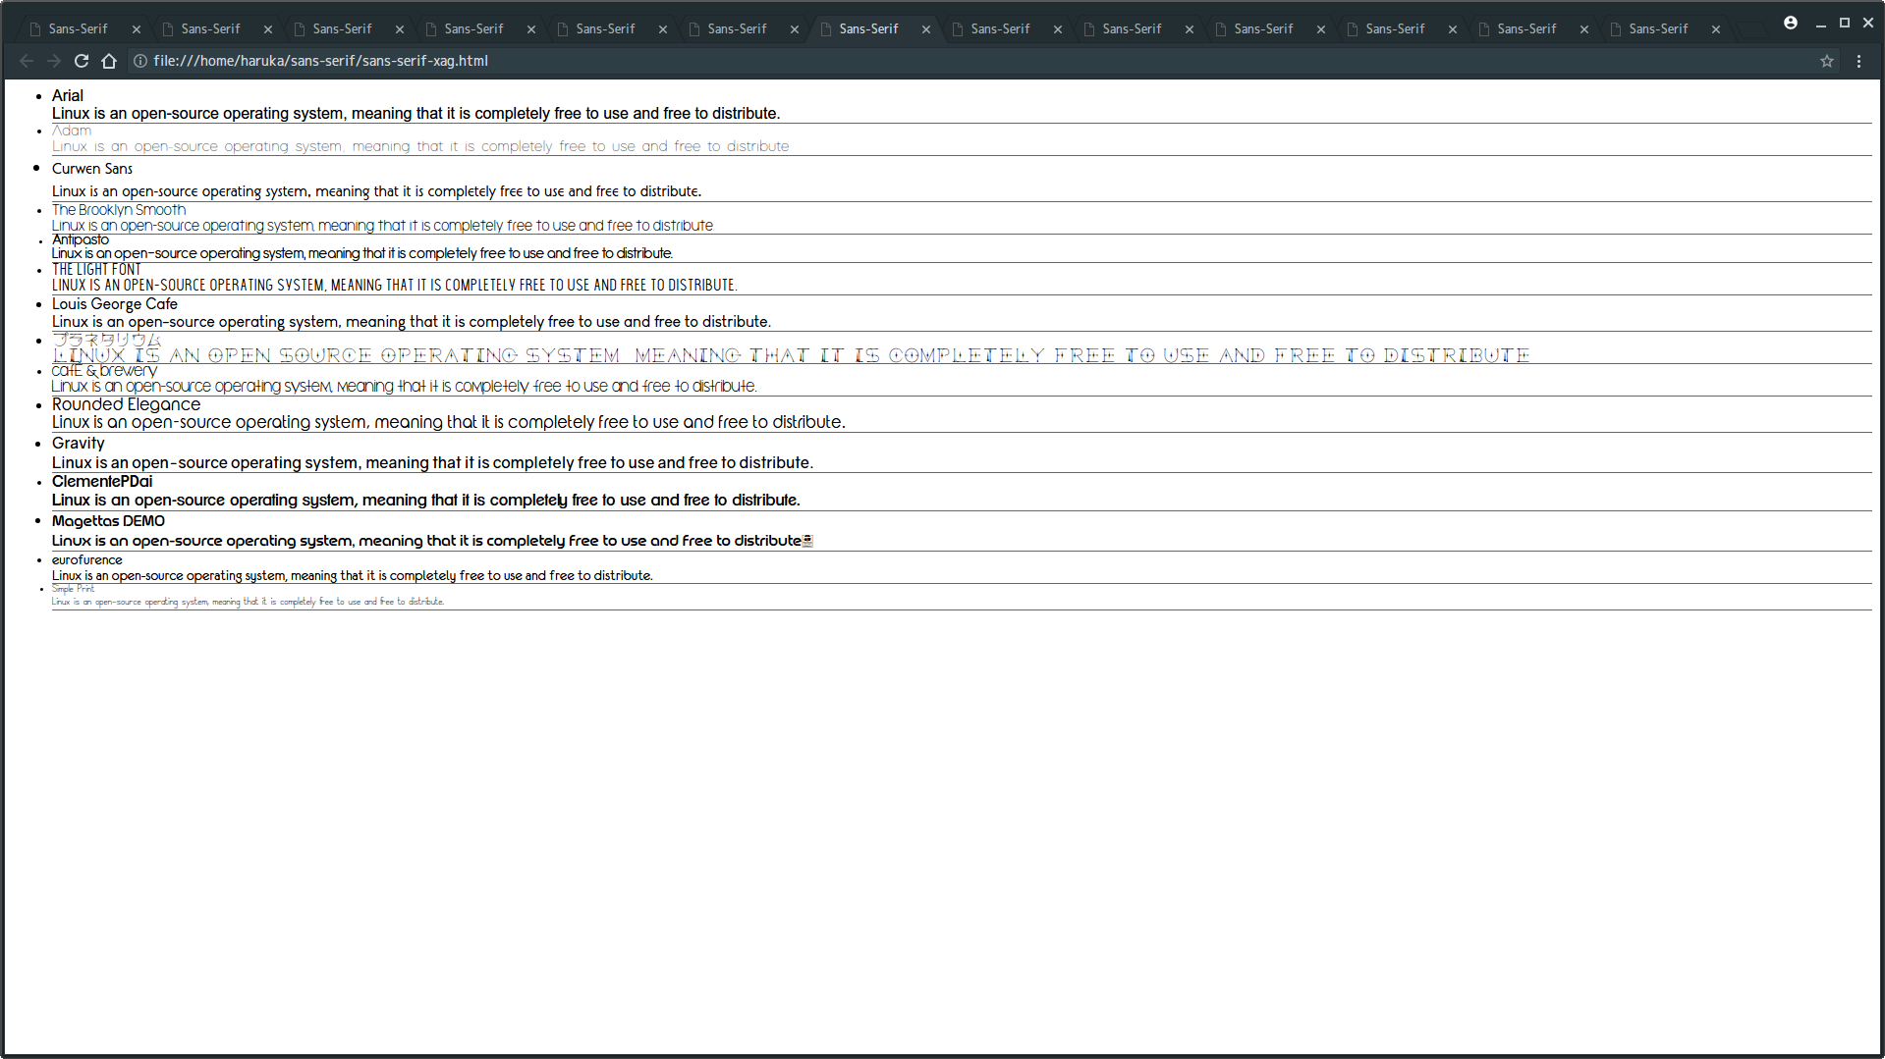The image size is (1885, 1059).
Task: Switch to the first Sans-Serif tab
Action: [79, 29]
